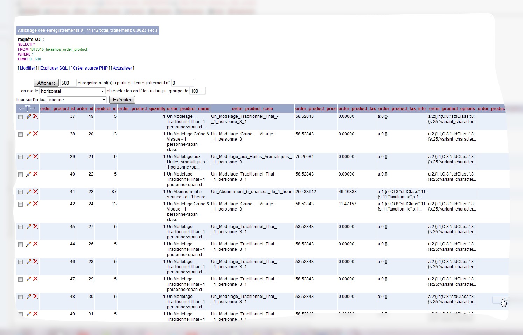The width and height of the screenshot is (523, 335).
Task: Click the Afficher button
Action: pyautogui.click(x=46, y=83)
